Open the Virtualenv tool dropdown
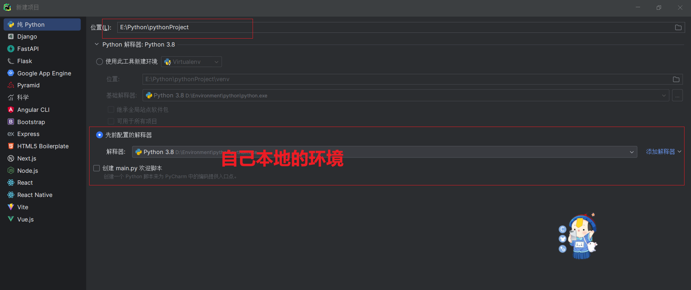This screenshot has width=691, height=290. [192, 62]
